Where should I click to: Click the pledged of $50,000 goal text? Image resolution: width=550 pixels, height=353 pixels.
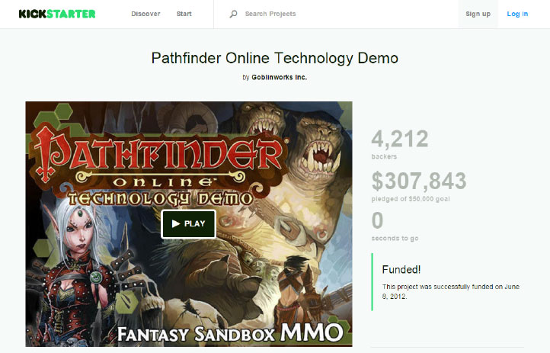click(x=411, y=199)
